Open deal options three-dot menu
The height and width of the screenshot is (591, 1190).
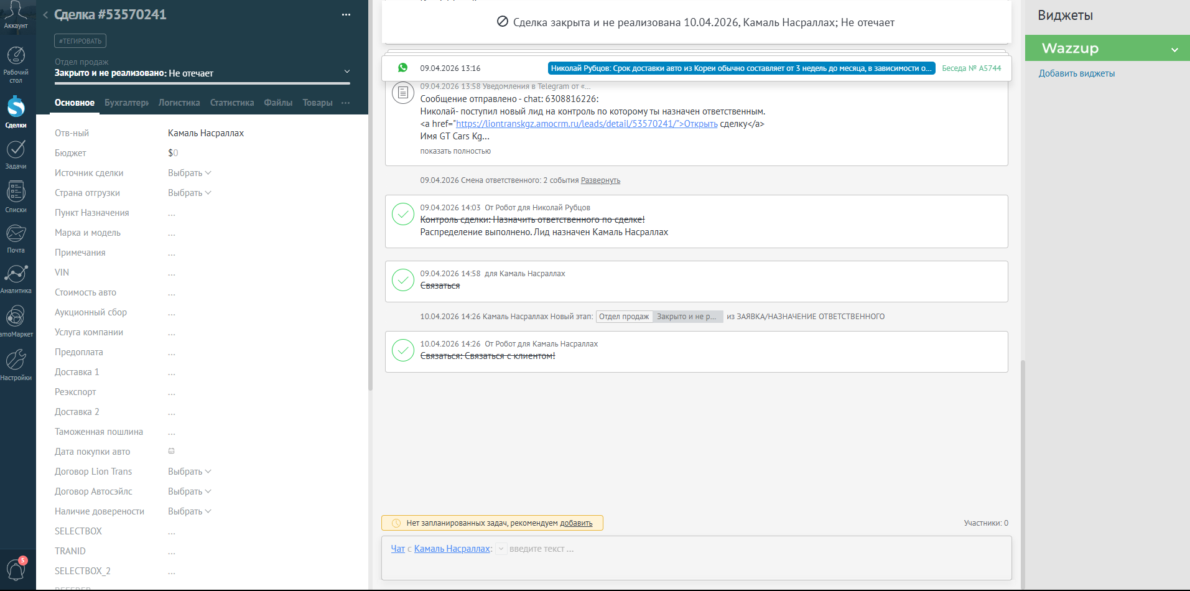(346, 15)
